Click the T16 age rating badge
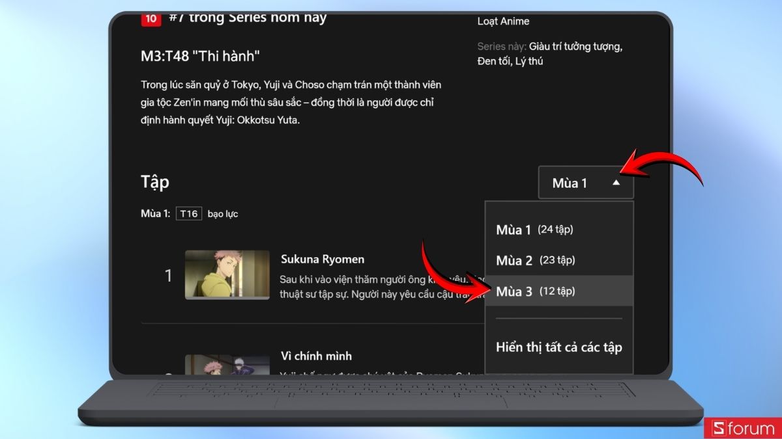 [188, 213]
